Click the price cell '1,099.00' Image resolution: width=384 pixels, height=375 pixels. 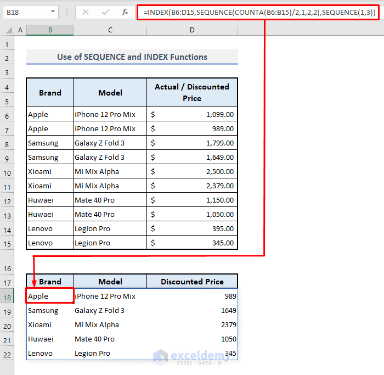[192, 114]
